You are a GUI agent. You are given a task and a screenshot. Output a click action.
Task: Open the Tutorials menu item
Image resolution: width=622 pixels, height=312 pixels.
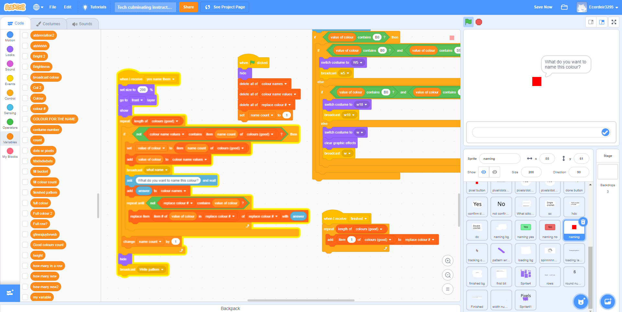pos(94,7)
